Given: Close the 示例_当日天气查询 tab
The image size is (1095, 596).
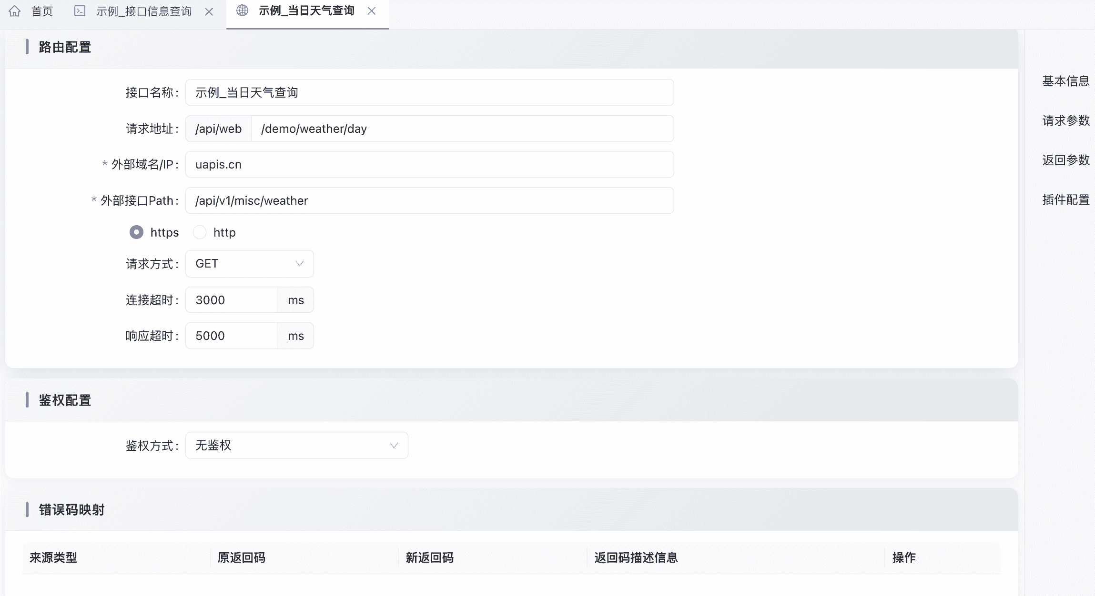Looking at the screenshot, I should pyautogui.click(x=372, y=11).
